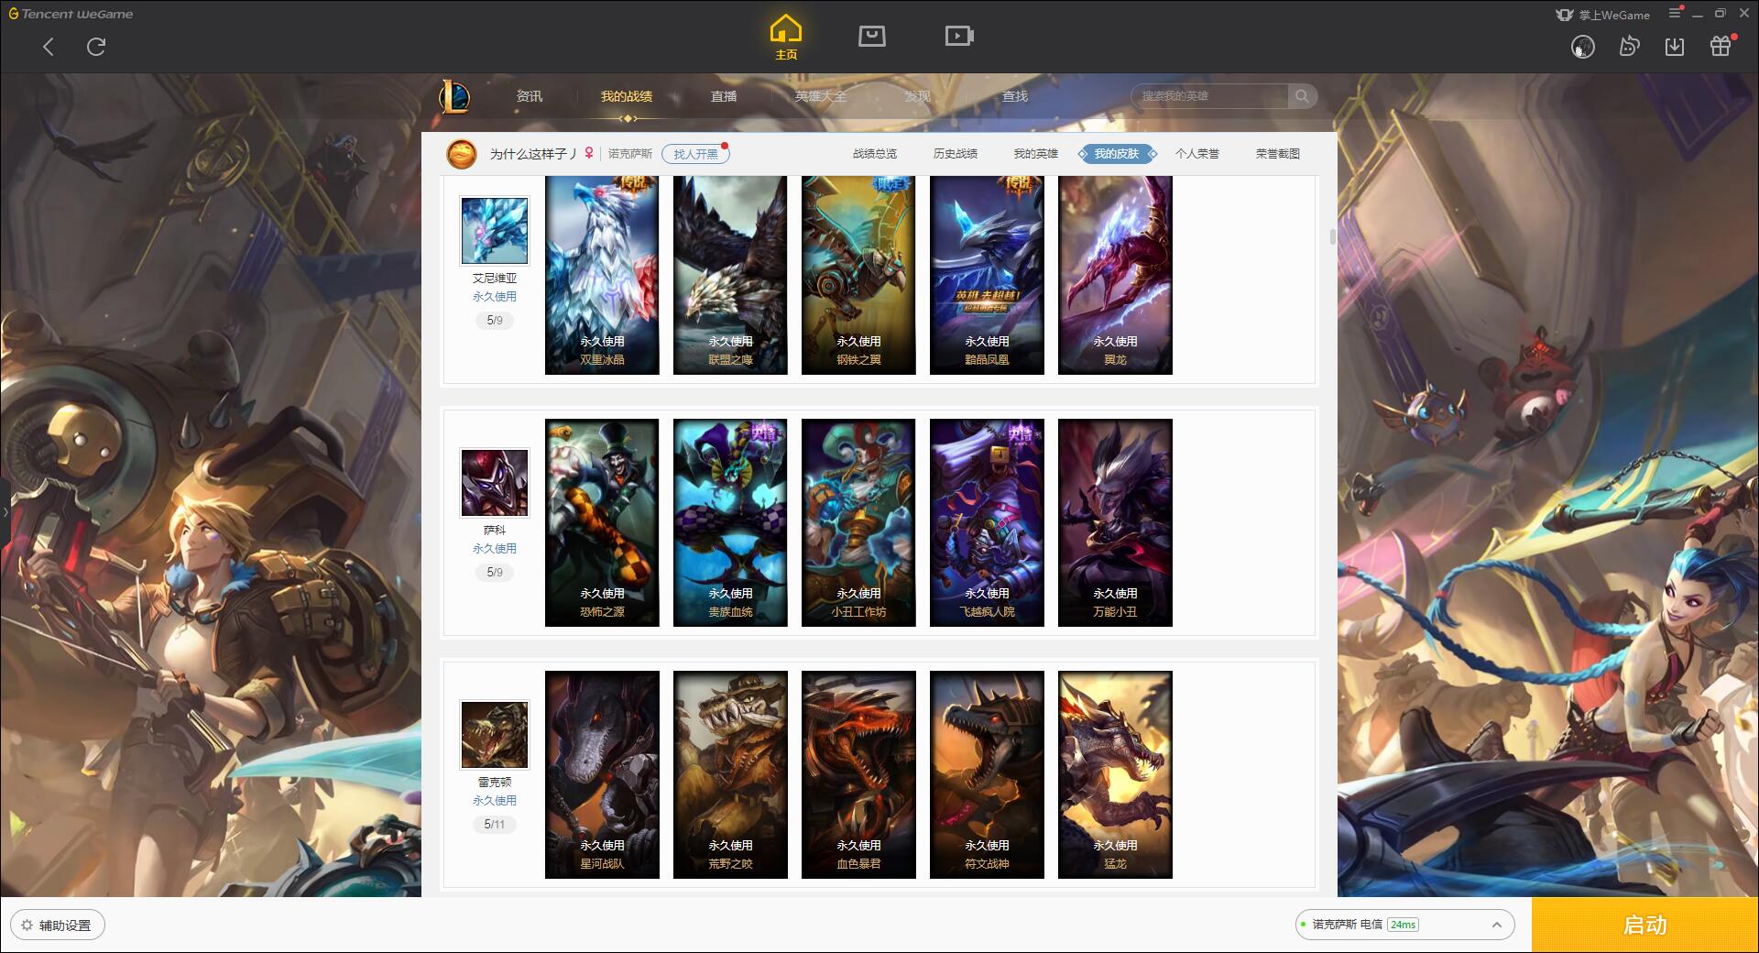Open the 联盟之隼 skin card
Image resolution: width=1759 pixels, height=953 pixels.
[x=730, y=275]
